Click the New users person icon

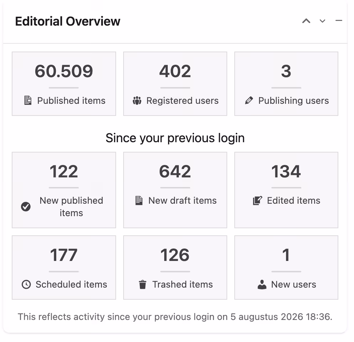coord(262,284)
